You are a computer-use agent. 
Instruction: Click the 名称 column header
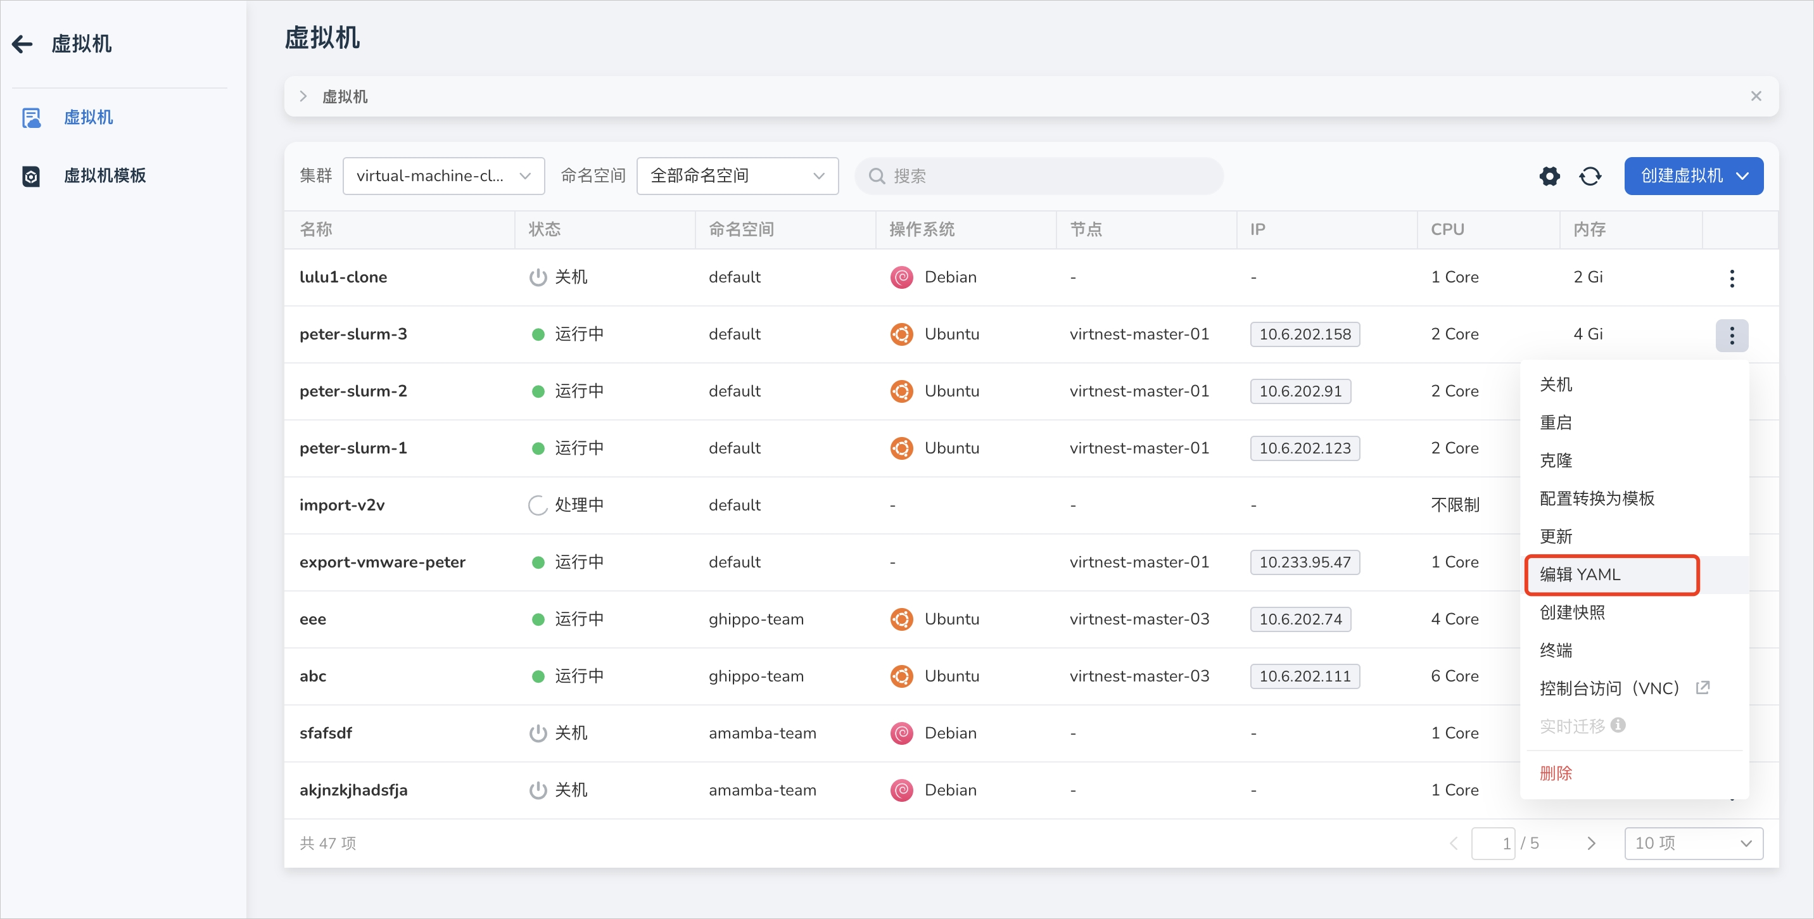[315, 229]
